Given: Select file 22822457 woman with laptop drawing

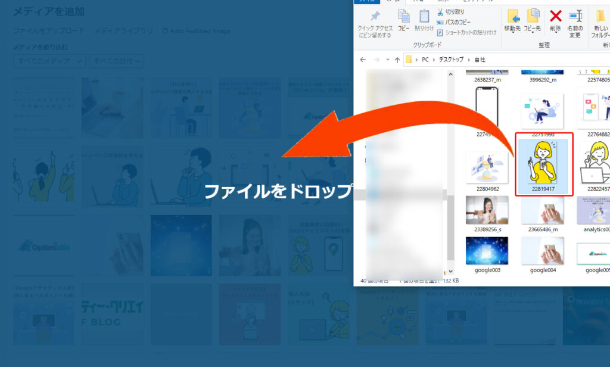Looking at the screenshot, I should (595, 166).
